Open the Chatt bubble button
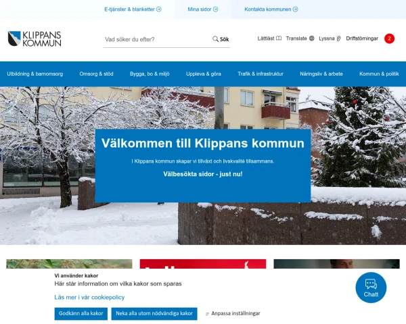 click(x=371, y=288)
